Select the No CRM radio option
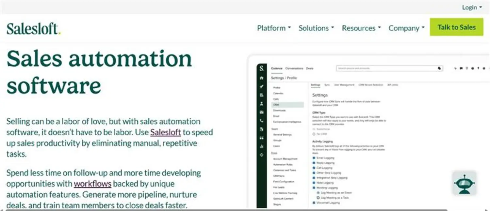Screen dimensions: 490x211 (x=314, y=134)
